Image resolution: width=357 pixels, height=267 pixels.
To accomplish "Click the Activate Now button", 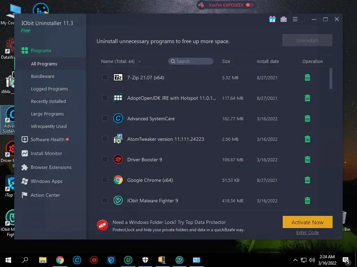I will pos(307,222).
